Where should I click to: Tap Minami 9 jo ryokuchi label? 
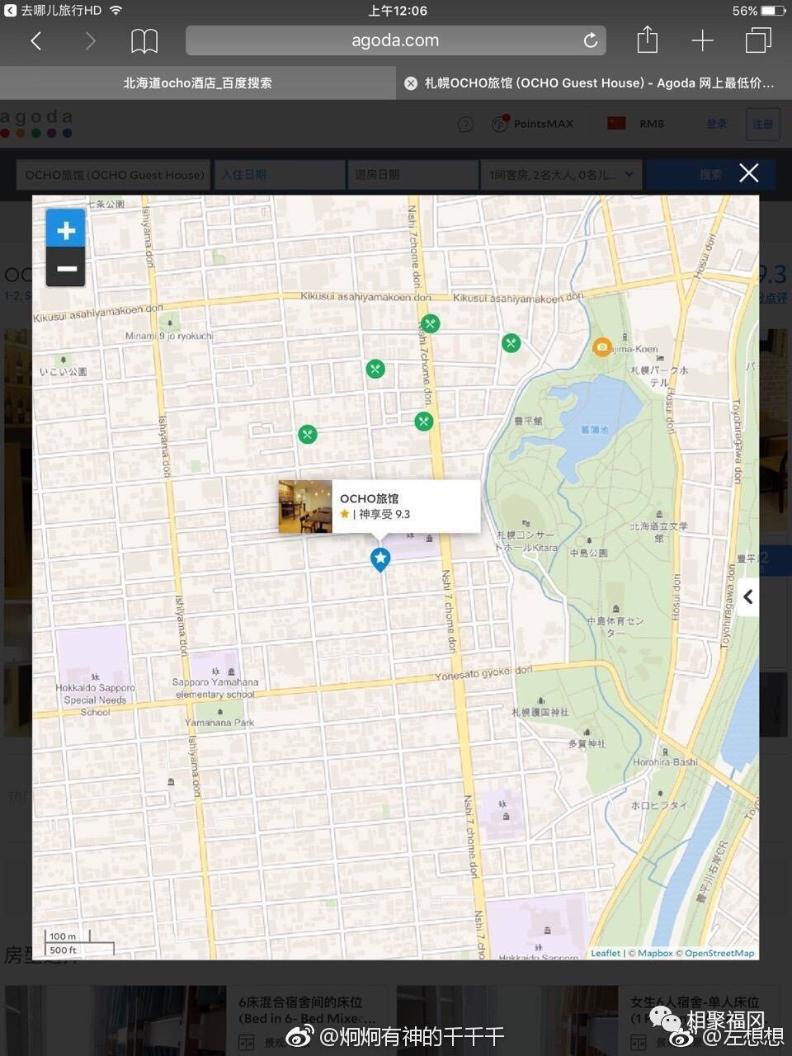pos(168,336)
